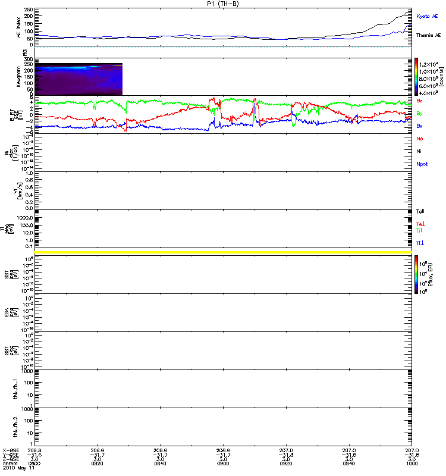Click the 4.0×10³ keogram color bar value
446x476 pixels.
[x=428, y=93]
